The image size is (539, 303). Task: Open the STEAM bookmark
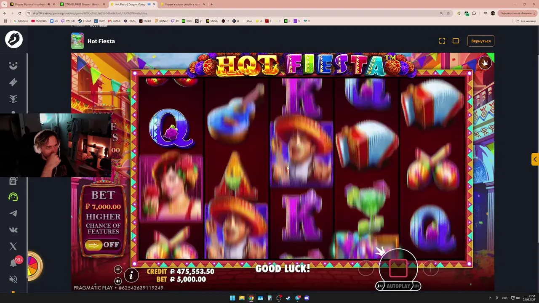[x=85, y=21]
